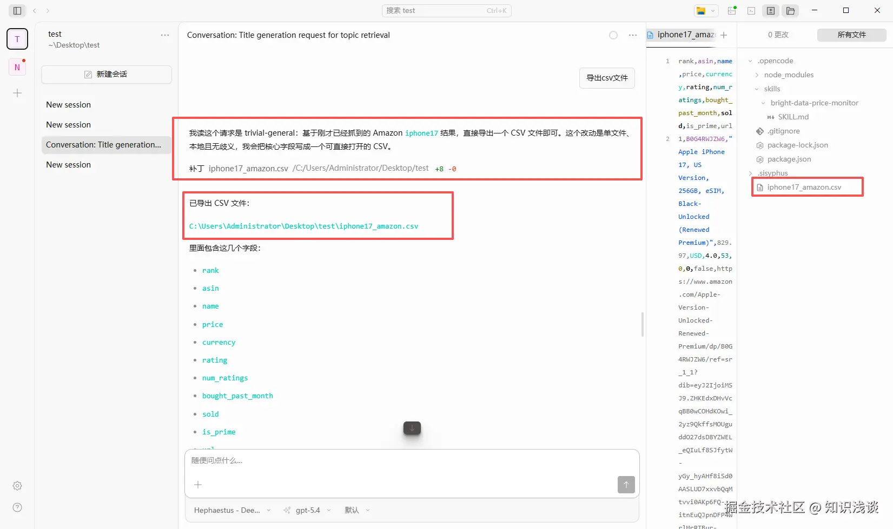This screenshot has width=893, height=529.
Task: Open the gpt-5.4 model dropdown
Action: point(307,510)
